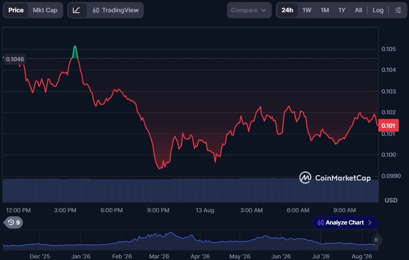Select the 24h time range
Viewport: 409px width, 260px height.
pyautogui.click(x=287, y=10)
